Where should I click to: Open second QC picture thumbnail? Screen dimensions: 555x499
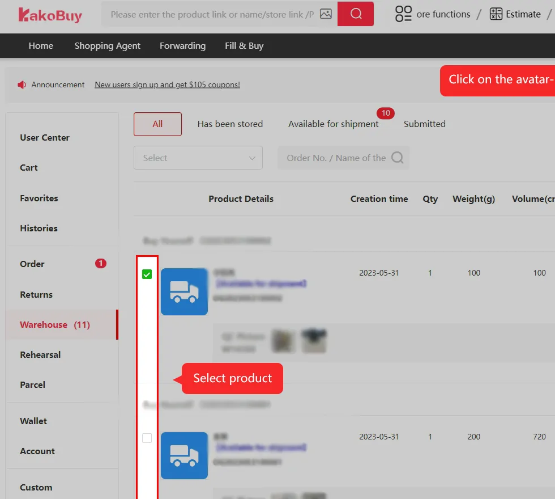314,341
